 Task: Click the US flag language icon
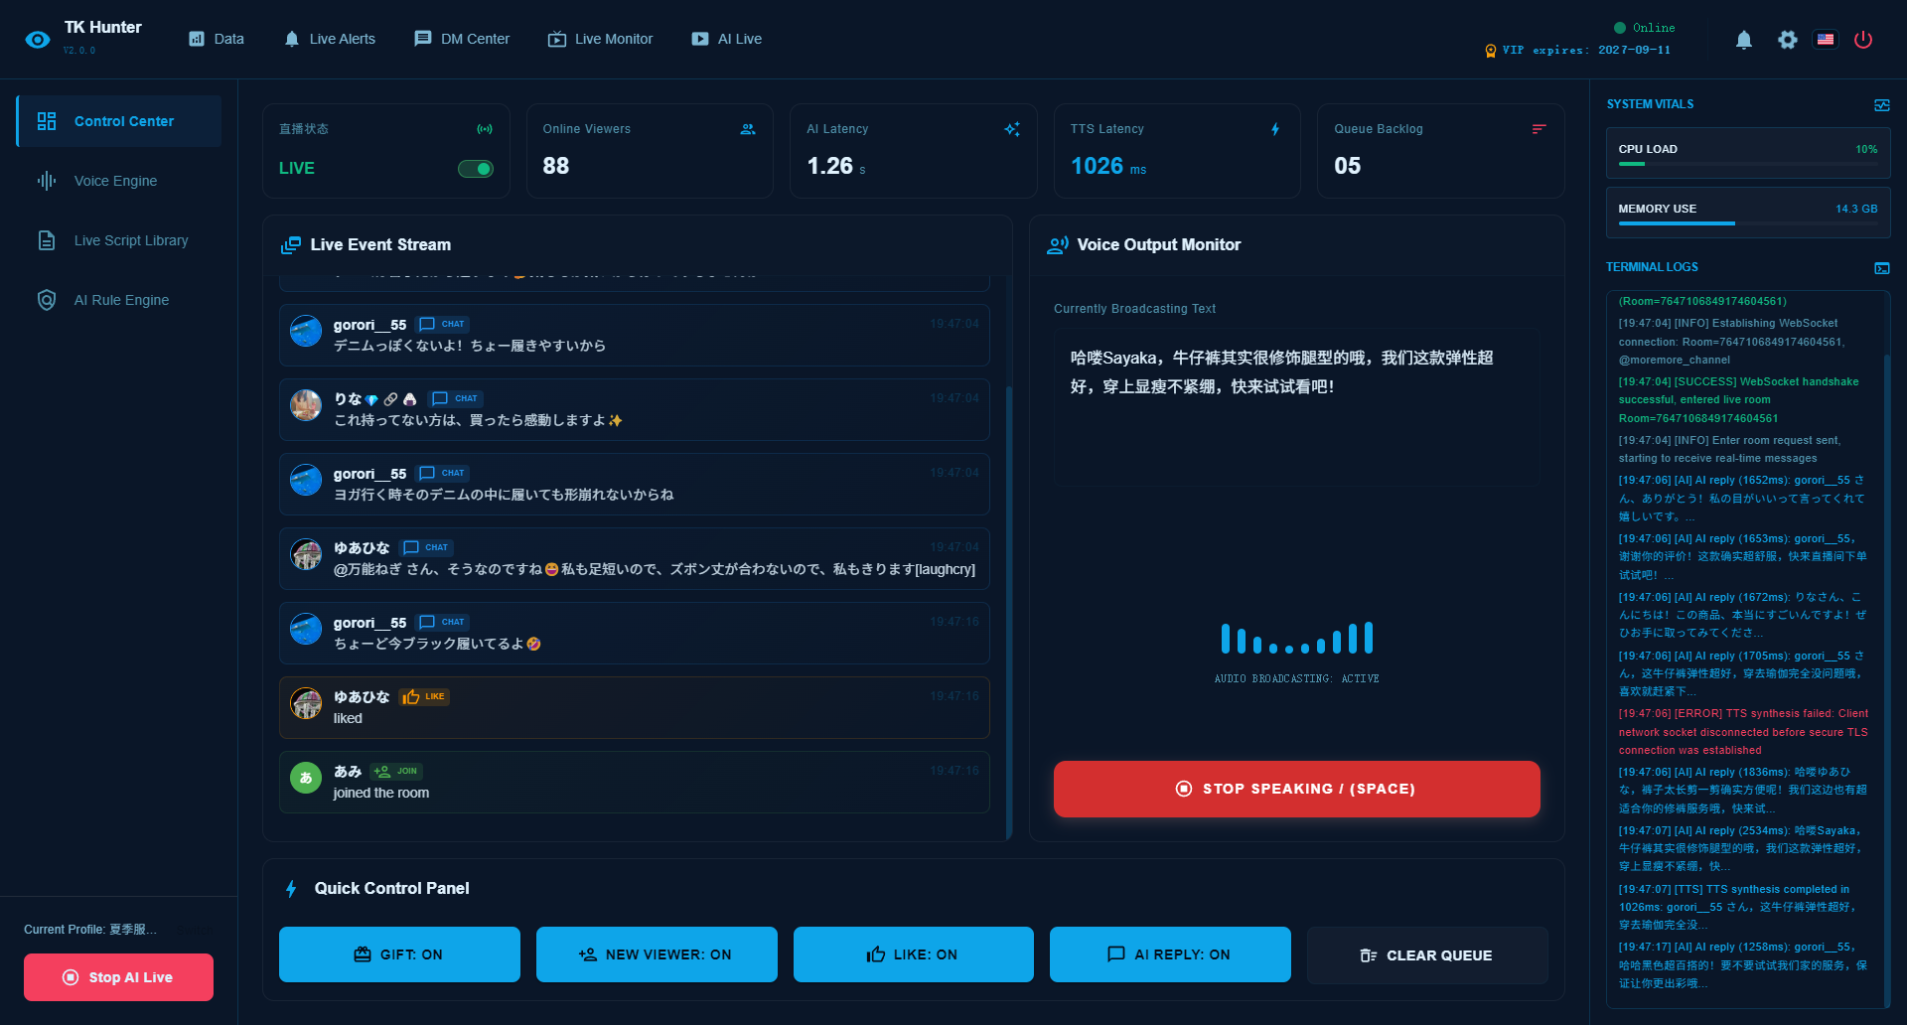1826,40
